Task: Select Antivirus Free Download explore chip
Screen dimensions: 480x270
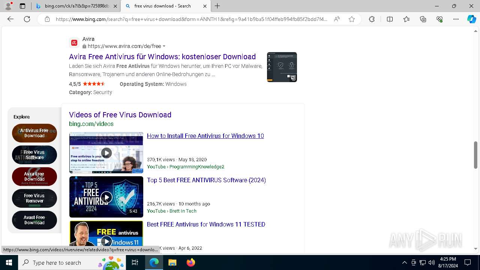Action: click(x=34, y=133)
